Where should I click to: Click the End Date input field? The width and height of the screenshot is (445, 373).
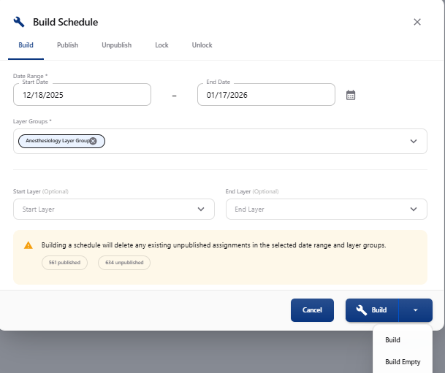point(266,95)
